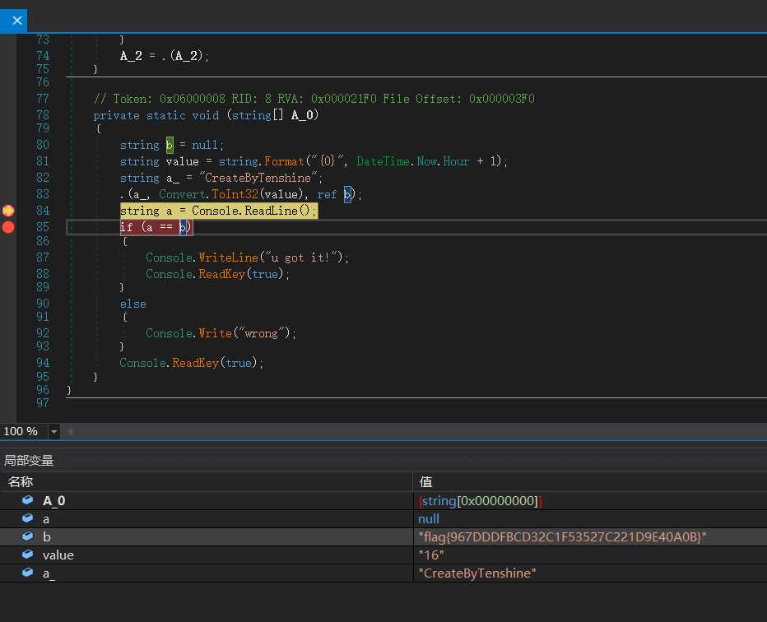Close the active document tab
Screen dimensions: 767x622
click(16, 21)
